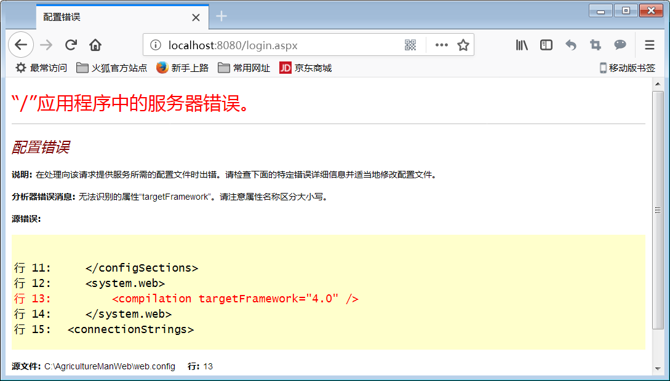Click the line 12 <system.web> code
Image resolution: width=670 pixels, height=381 pixels.
point(125,283)
